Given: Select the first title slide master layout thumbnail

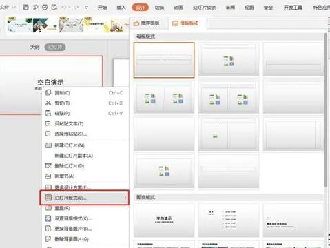Looking at the screenshot, I should pos(164,60).
